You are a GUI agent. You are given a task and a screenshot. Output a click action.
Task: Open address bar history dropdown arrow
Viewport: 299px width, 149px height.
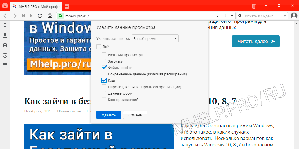pos(232,16)
